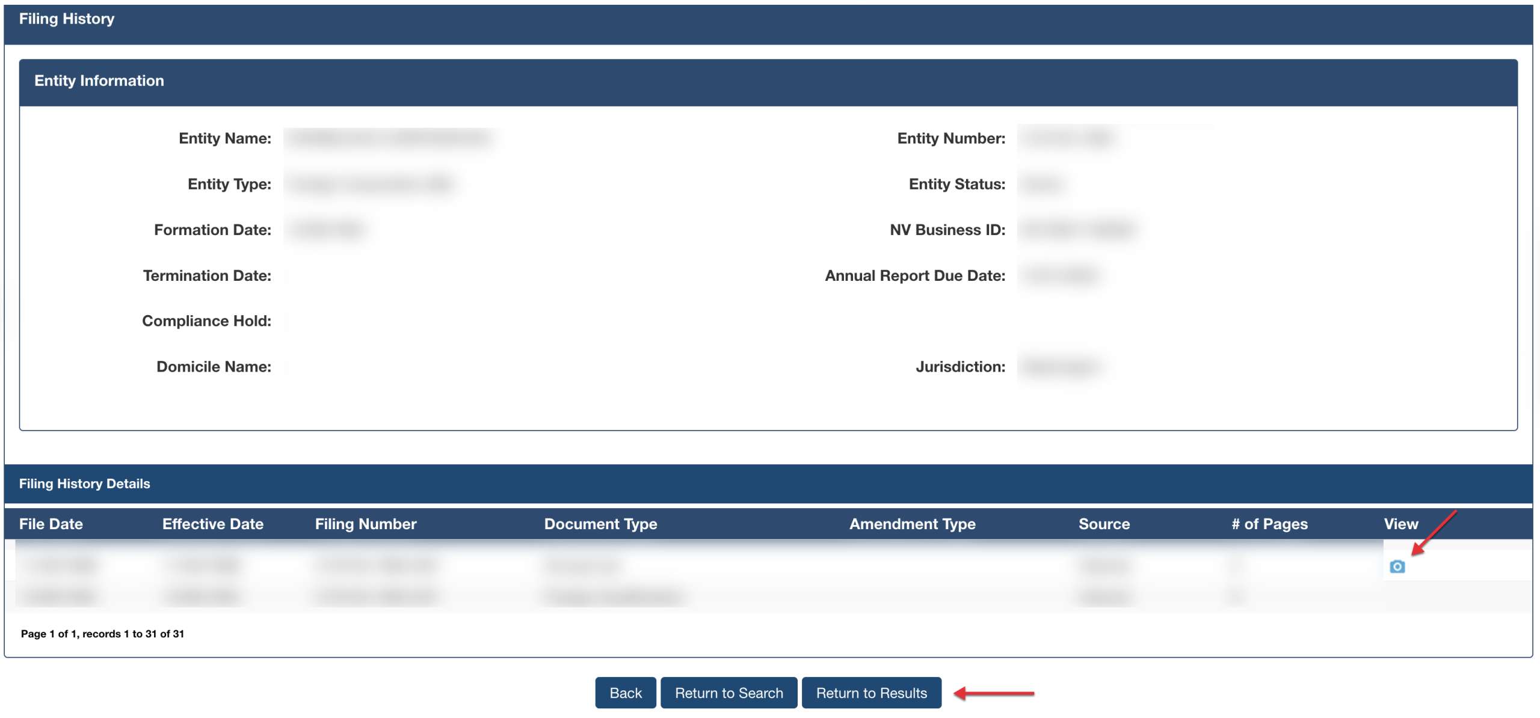Click the Filing History Details section header
The height and width of the screenshot is (718, 1540).
tap(85, 483)
